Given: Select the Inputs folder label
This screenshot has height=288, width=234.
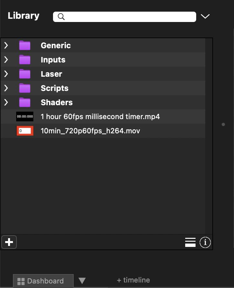Looking at the screenshot, I should [53, 60].
